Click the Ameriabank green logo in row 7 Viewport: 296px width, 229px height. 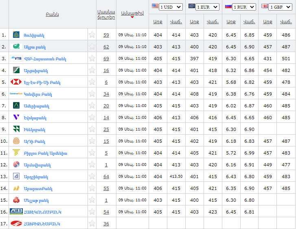[x=16, y=106]
